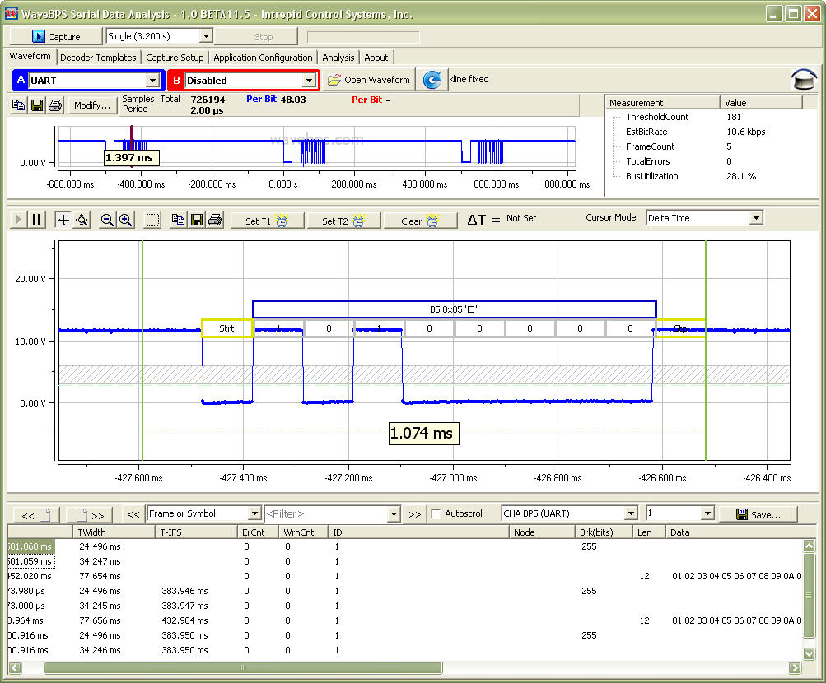The image size is (826, 683).
Task: Click the Set T1 cursor button
Action: click(x=267, y=221)
